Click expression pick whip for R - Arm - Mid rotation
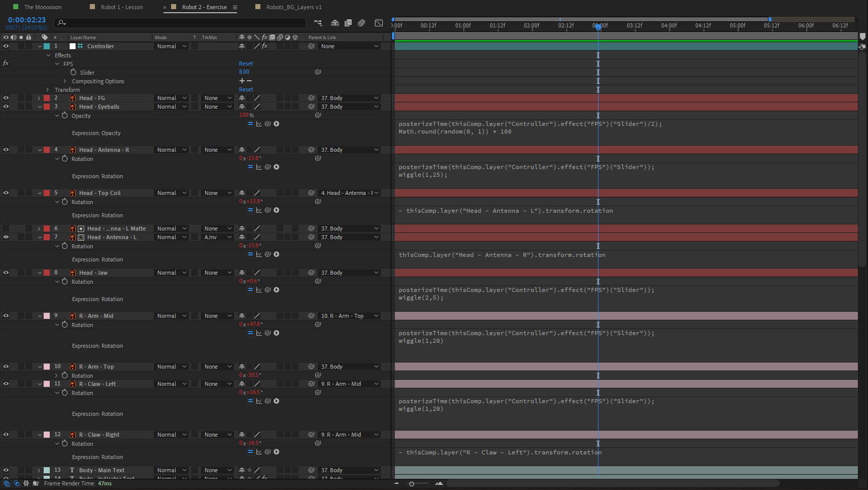Screen dimensions: 868x490 (x=268, y=333)
